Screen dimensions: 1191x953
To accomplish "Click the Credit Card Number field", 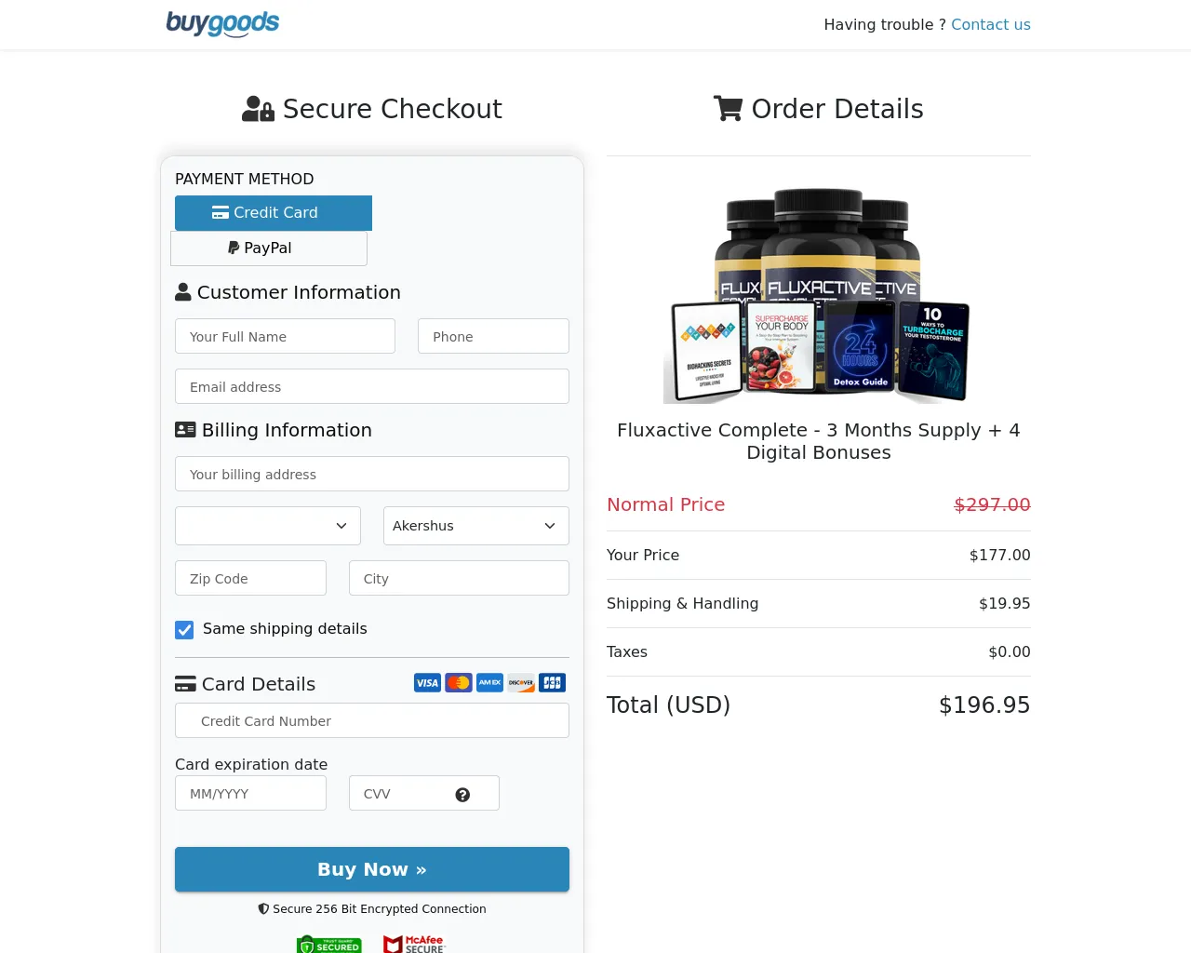I will click(372, 720).
